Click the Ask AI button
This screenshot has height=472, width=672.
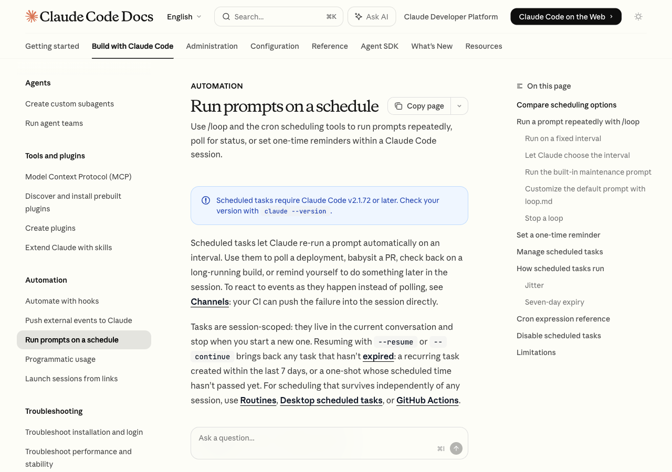tap(372, 17)
